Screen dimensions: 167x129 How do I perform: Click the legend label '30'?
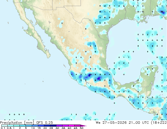(57, 128)
